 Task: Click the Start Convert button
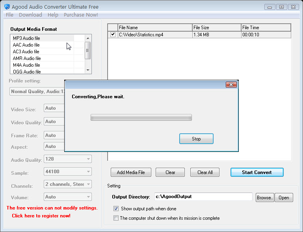[257, 172]
